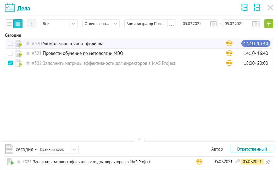
Task: Click the chain link icon for task #322
Action: pyautogui.click(x=237, y=162)
